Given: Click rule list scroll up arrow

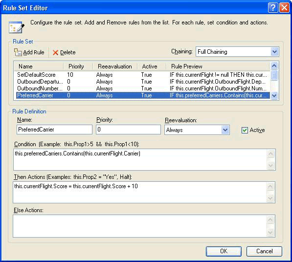Looking at the screenshot, I should click(274, 65).
